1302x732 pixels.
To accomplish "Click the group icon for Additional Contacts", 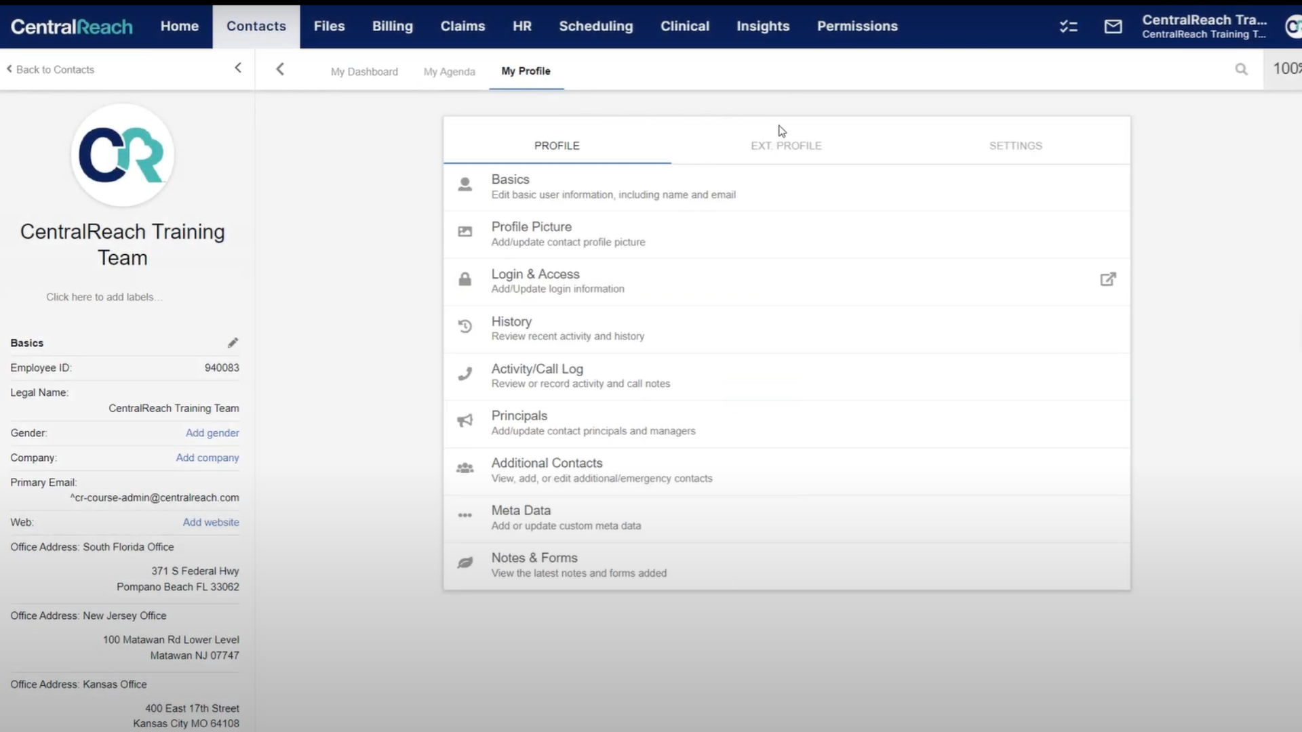I will 465,468.
